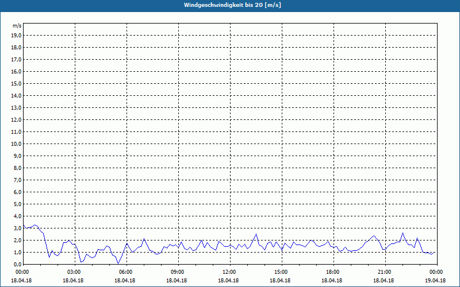Click the 11,0 y-axis label
460x287 pixels.
(16, 132)
